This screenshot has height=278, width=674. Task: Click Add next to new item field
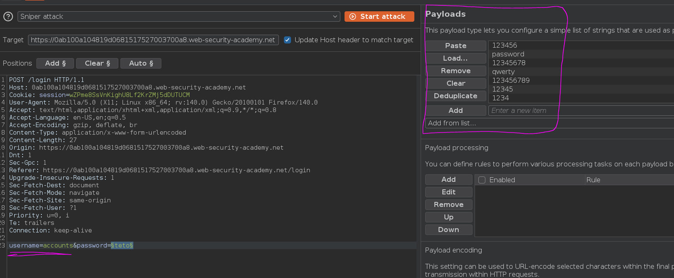pos(456,111)
